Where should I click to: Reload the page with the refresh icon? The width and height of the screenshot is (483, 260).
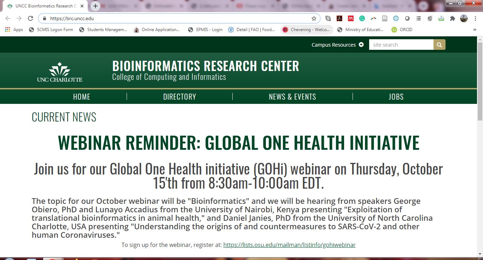pyautogui.click(x=30, y=18)
